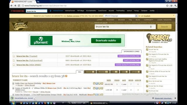This screenshot has width=187, height=105.
Task: Click the voice search microphone icon
Action: point(151,27)
